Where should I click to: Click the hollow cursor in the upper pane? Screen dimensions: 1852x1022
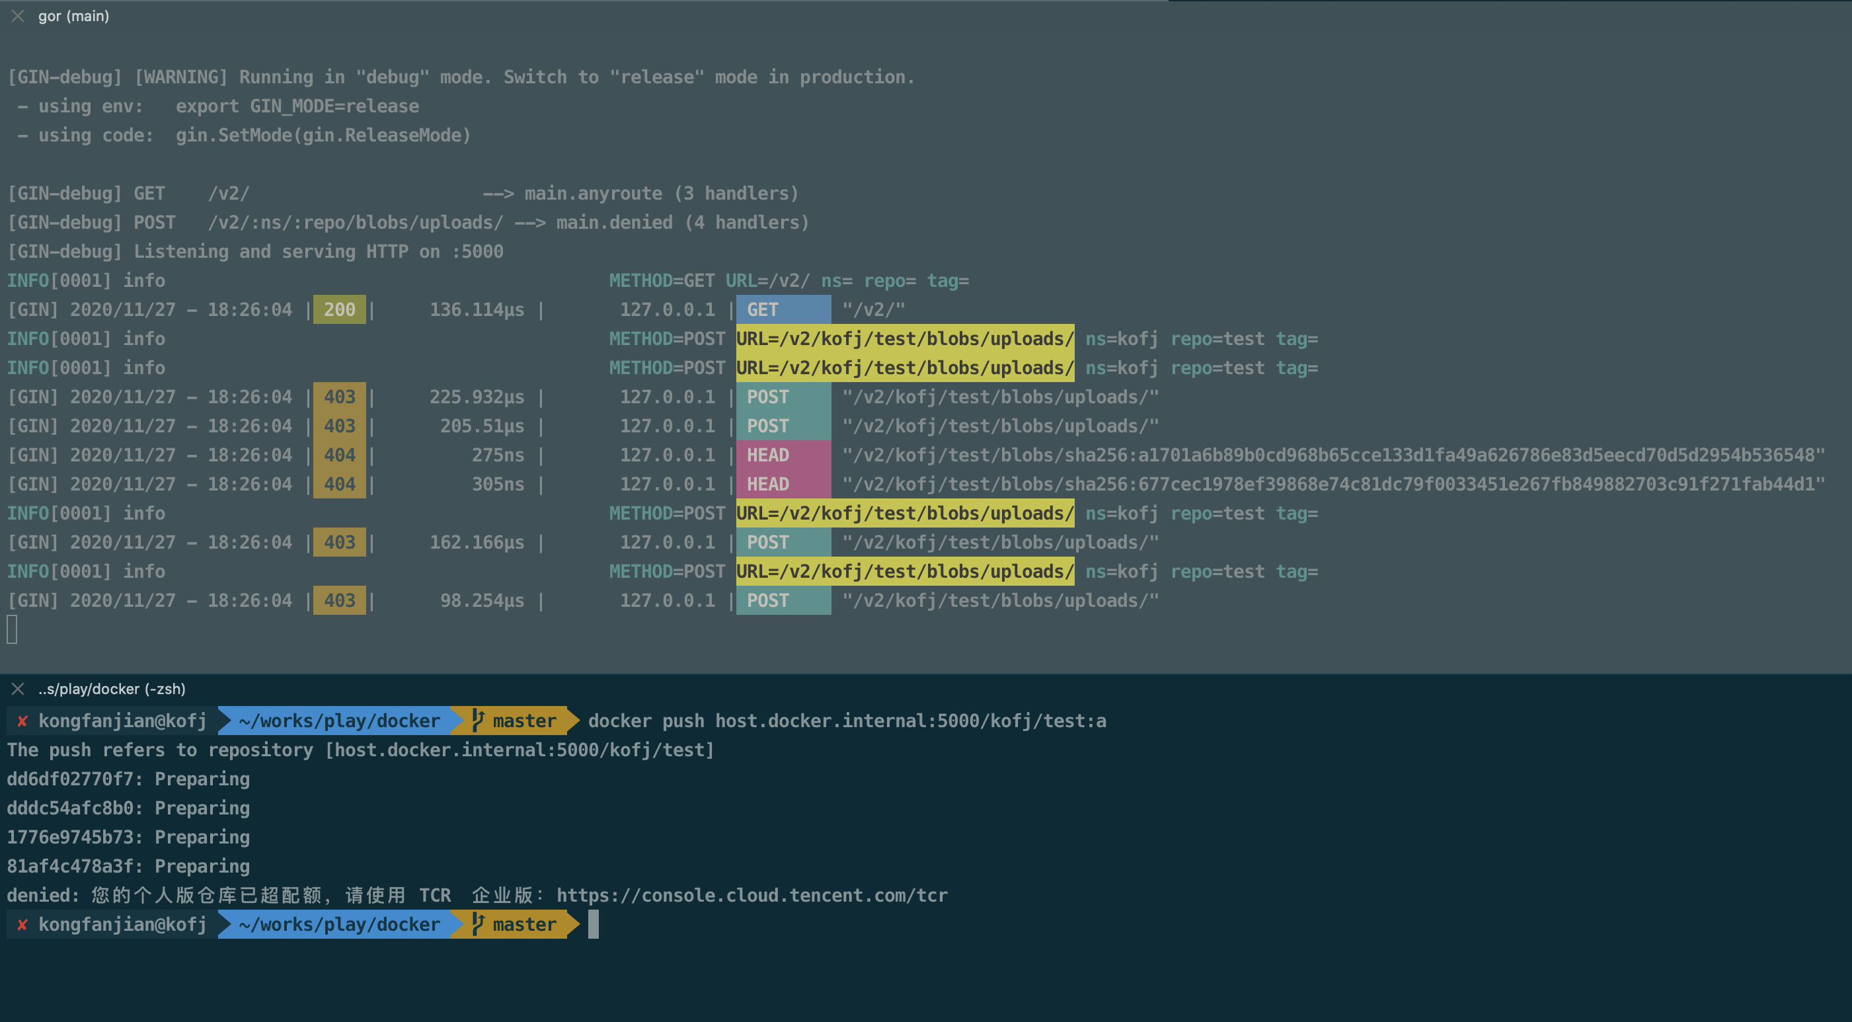pyautogui.click(x=12, y=629)
